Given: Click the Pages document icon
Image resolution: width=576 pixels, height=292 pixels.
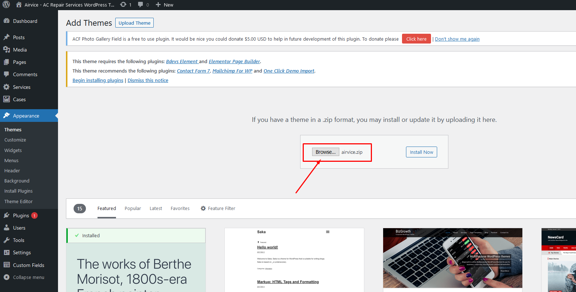Looking at the screenshot, I should (7, 62).
